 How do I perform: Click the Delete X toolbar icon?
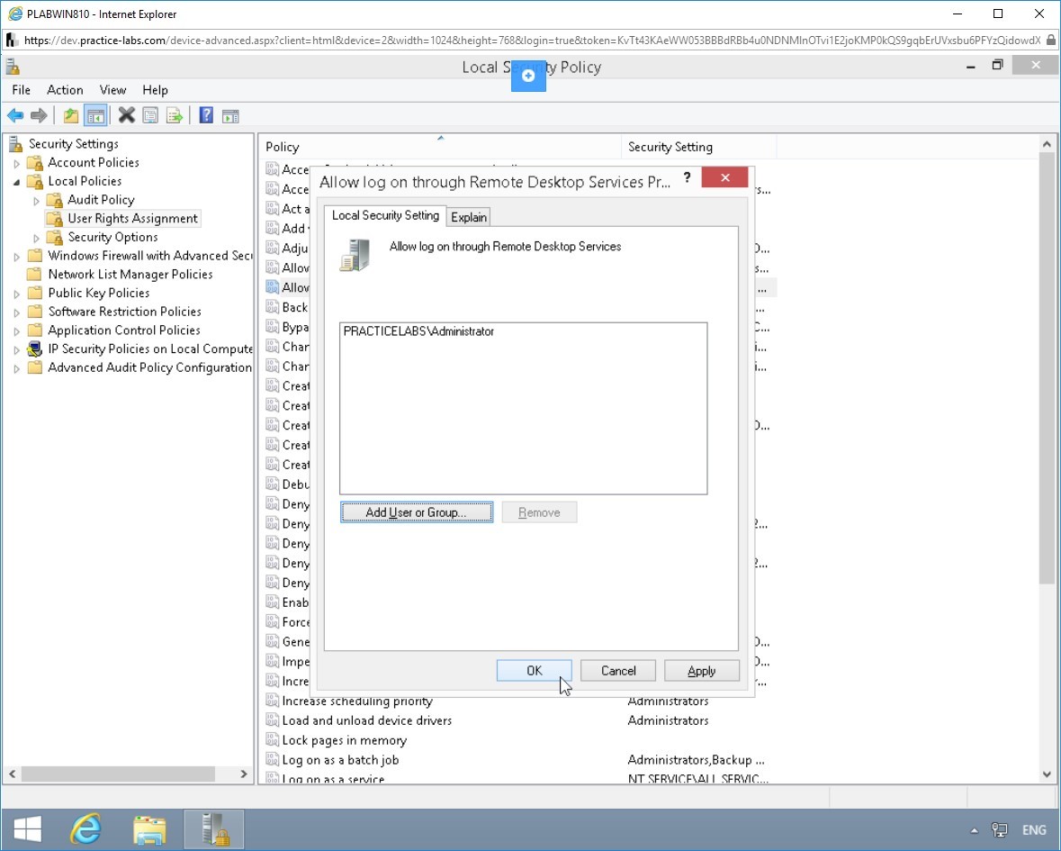[127, 116]
